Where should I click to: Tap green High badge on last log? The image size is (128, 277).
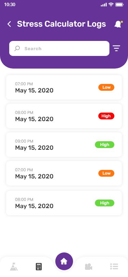coord(105,203)
